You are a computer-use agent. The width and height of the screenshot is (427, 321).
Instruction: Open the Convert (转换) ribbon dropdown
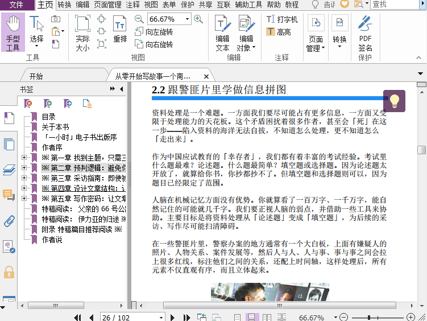coord(339,32)
